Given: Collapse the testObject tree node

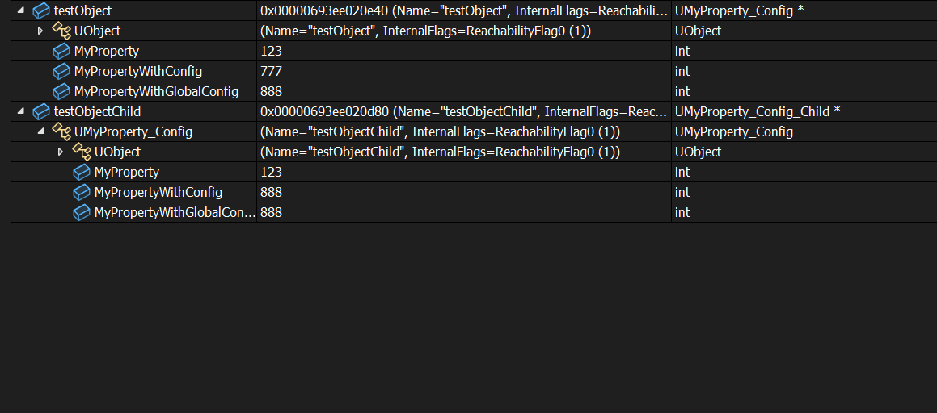Looking at the screenshot, I should pyautogui.click(x=20, y=10).
